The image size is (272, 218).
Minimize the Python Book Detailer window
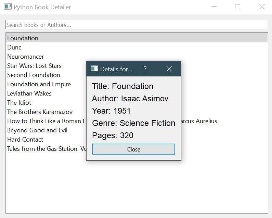pos(215,7)
